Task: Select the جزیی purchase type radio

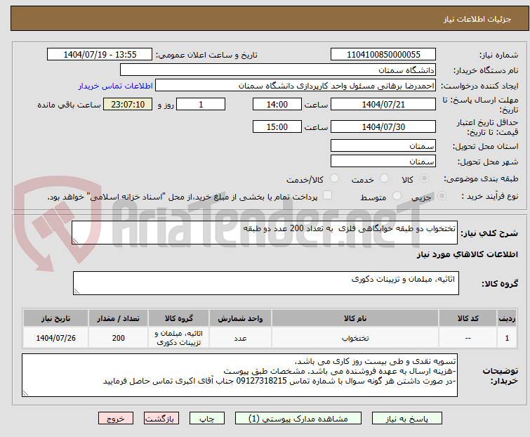Action: [x=442, y=196]
